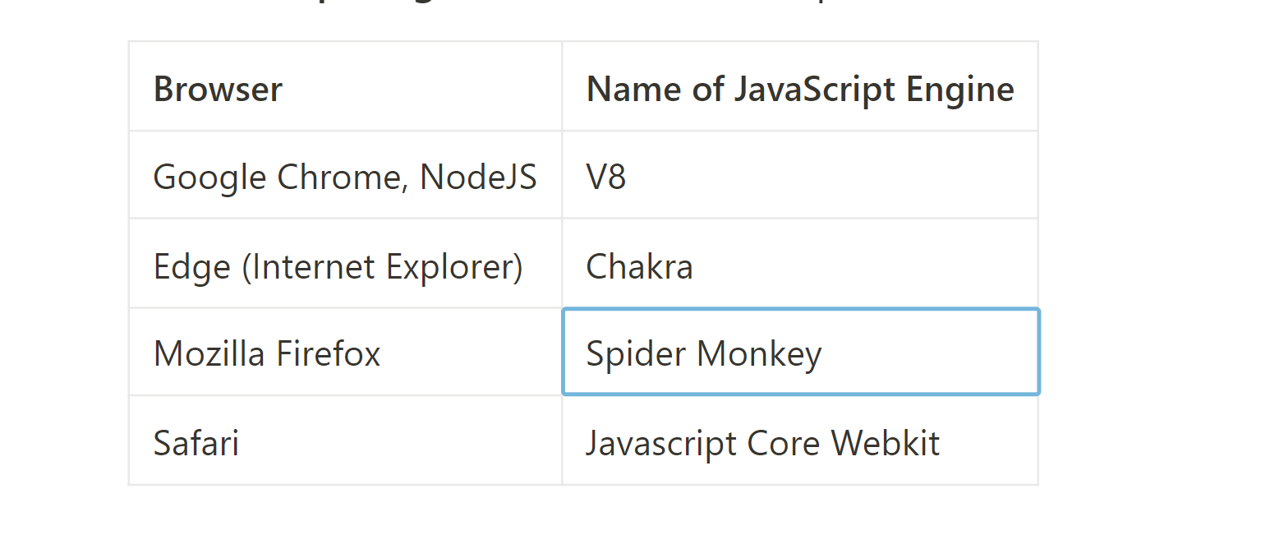The width and height of the screenshot is (1270, 535).
Task: Click the word "Google" in the first row
Action: (x=210, y=178)
